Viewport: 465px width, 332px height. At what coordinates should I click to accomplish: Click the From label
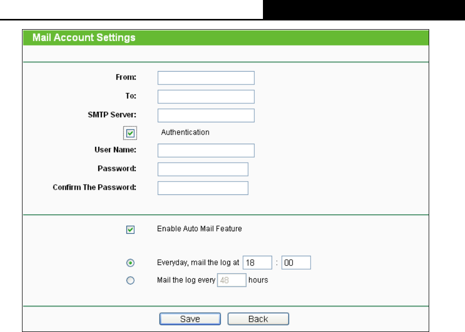coord(126,77)
